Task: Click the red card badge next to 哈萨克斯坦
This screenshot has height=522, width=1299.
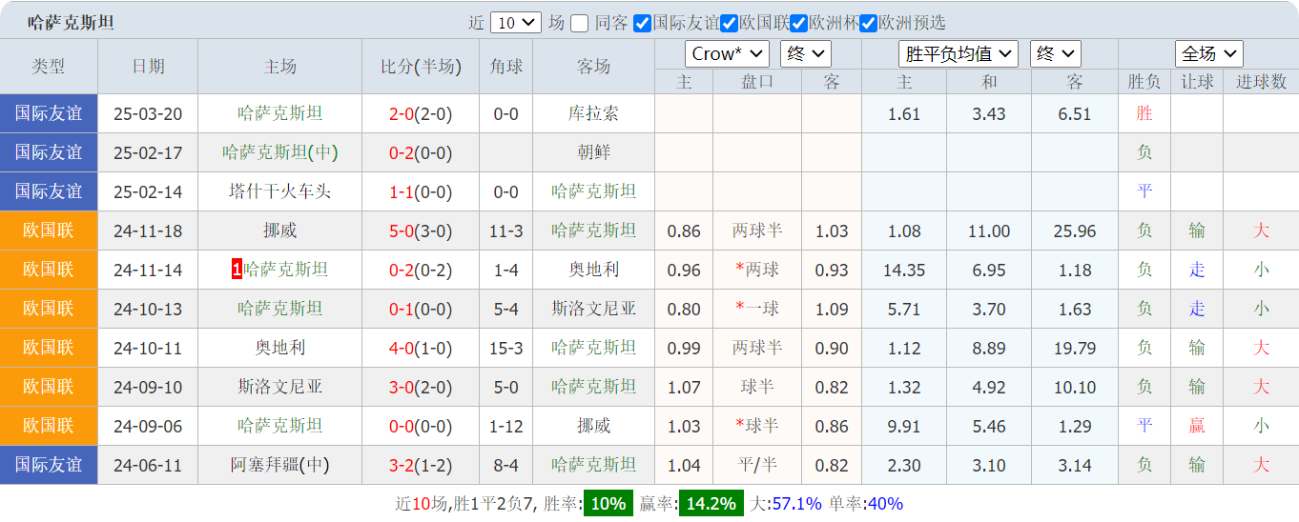Action: (x=237, y=270)
